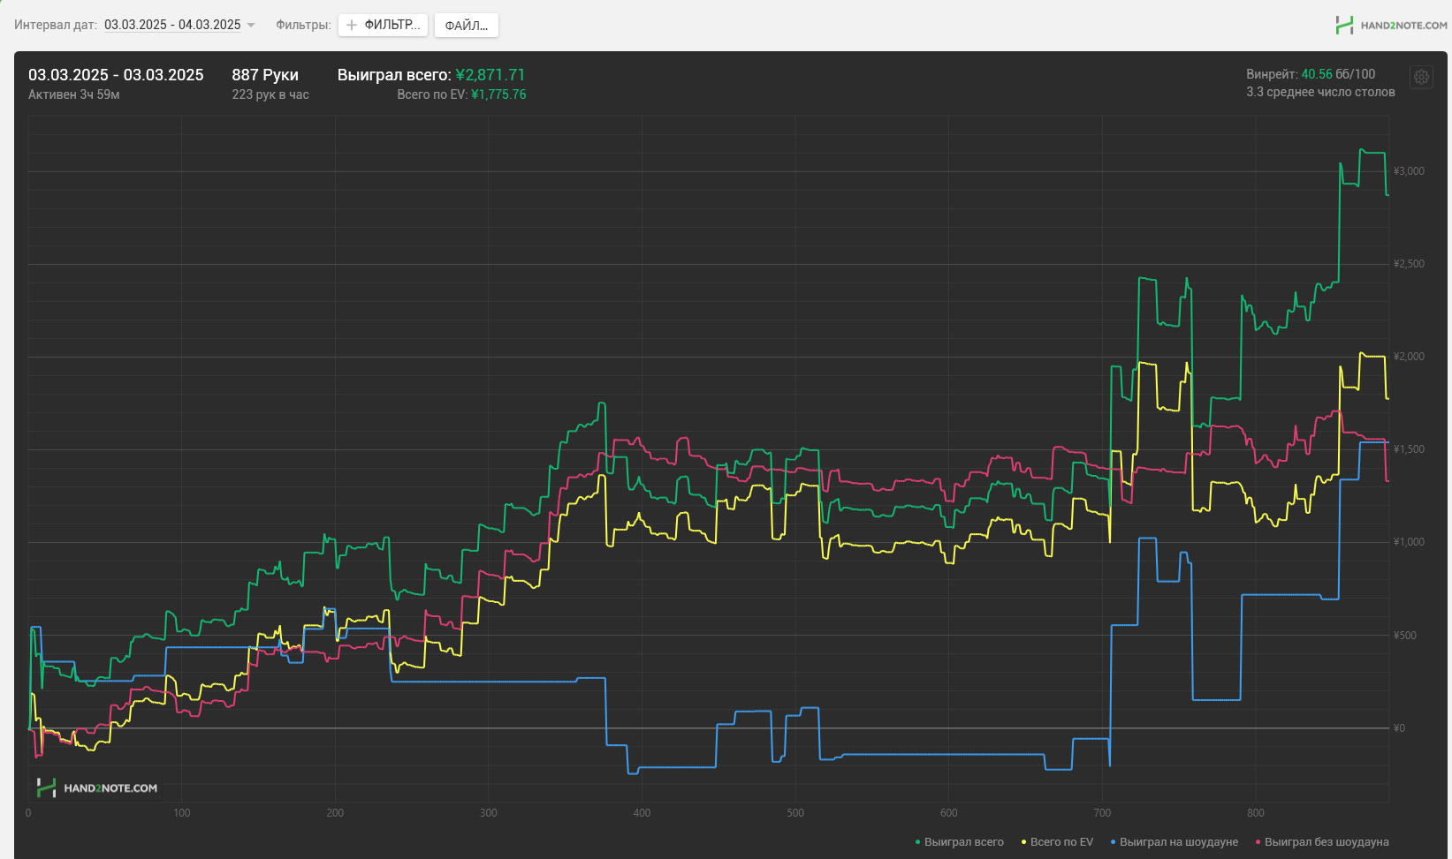
Task: Click the 600 x-axis label
Action: 949,813
